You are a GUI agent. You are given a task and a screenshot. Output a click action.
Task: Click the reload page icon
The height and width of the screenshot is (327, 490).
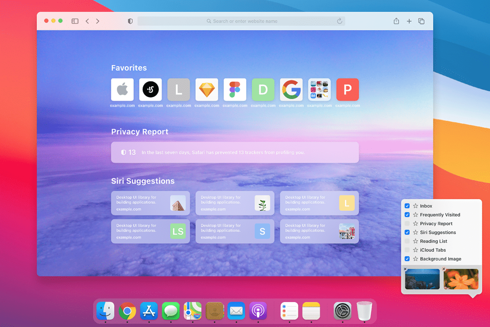(x=339, y=21)
